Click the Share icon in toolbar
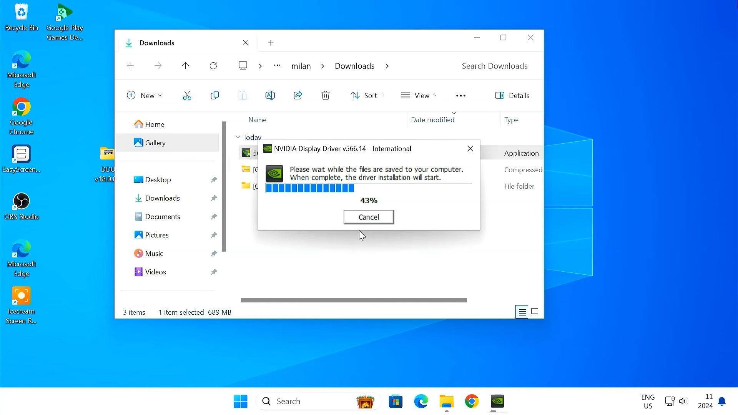This screenshot has width=738, height=415. click(x=298, y=95)
